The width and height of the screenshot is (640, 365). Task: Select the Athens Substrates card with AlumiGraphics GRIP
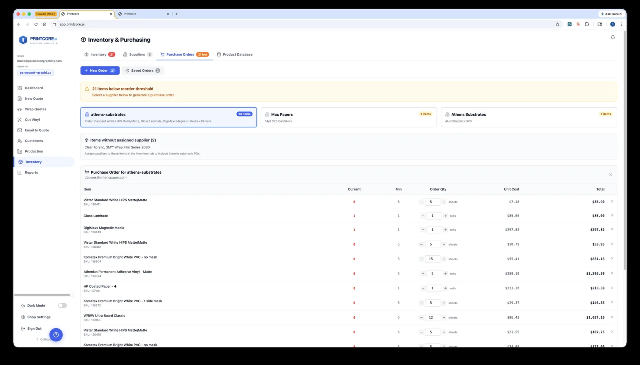pos(529,117)
